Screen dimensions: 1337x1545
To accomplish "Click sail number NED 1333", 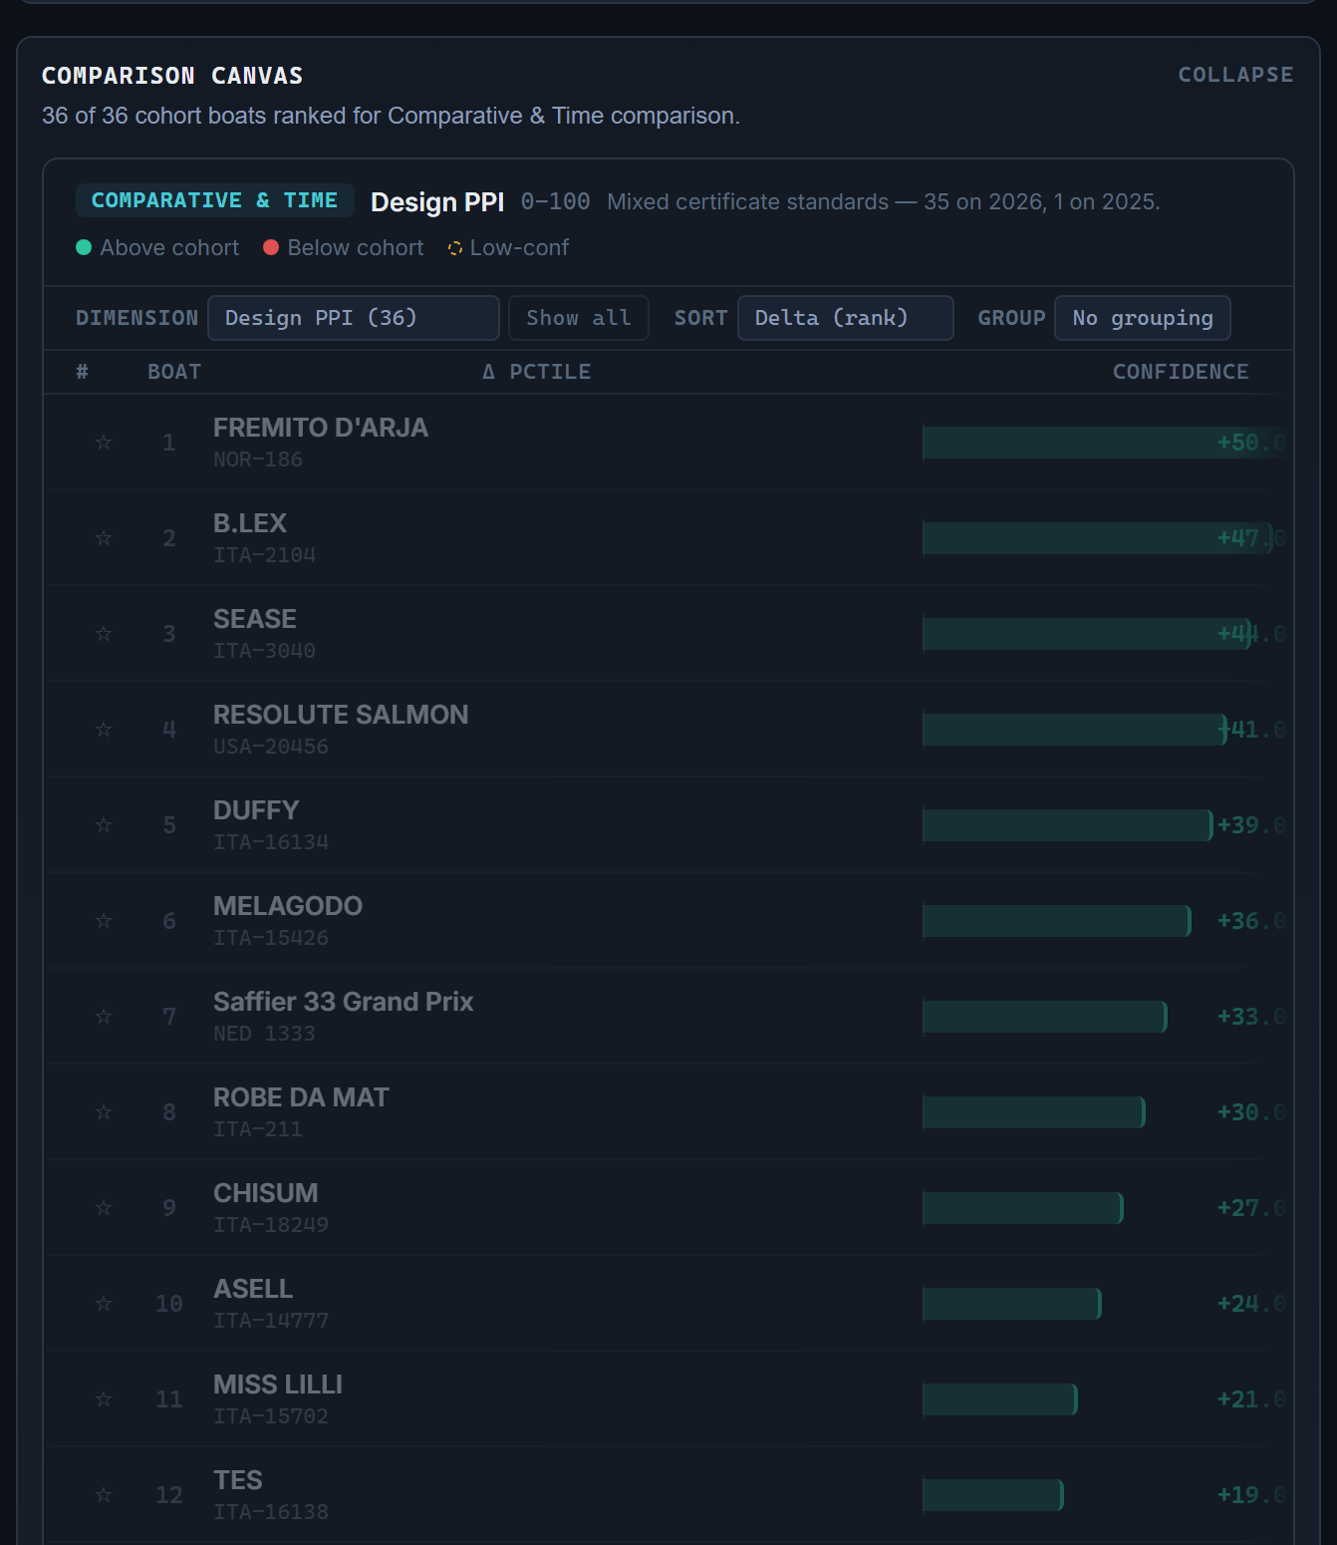I will pyautogui.click(x=264, y=1034).
